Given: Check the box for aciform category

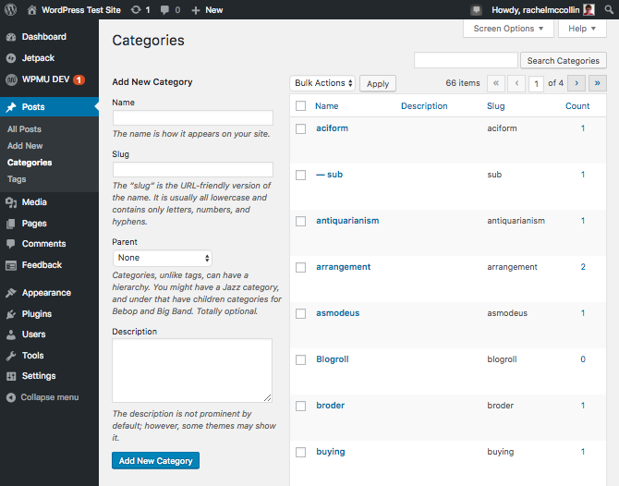Looking at the screenshot, I should click(300, 128).
